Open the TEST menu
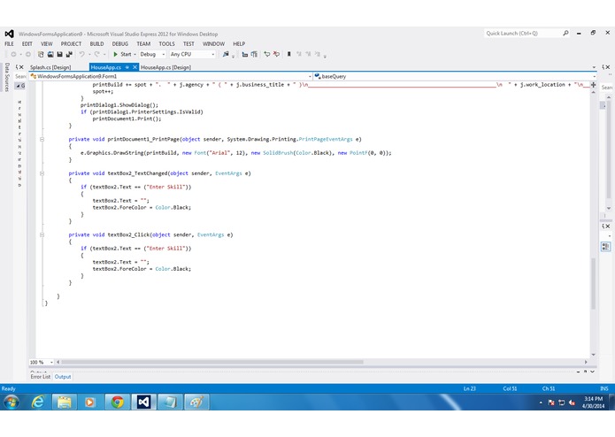 click(188, 44)
